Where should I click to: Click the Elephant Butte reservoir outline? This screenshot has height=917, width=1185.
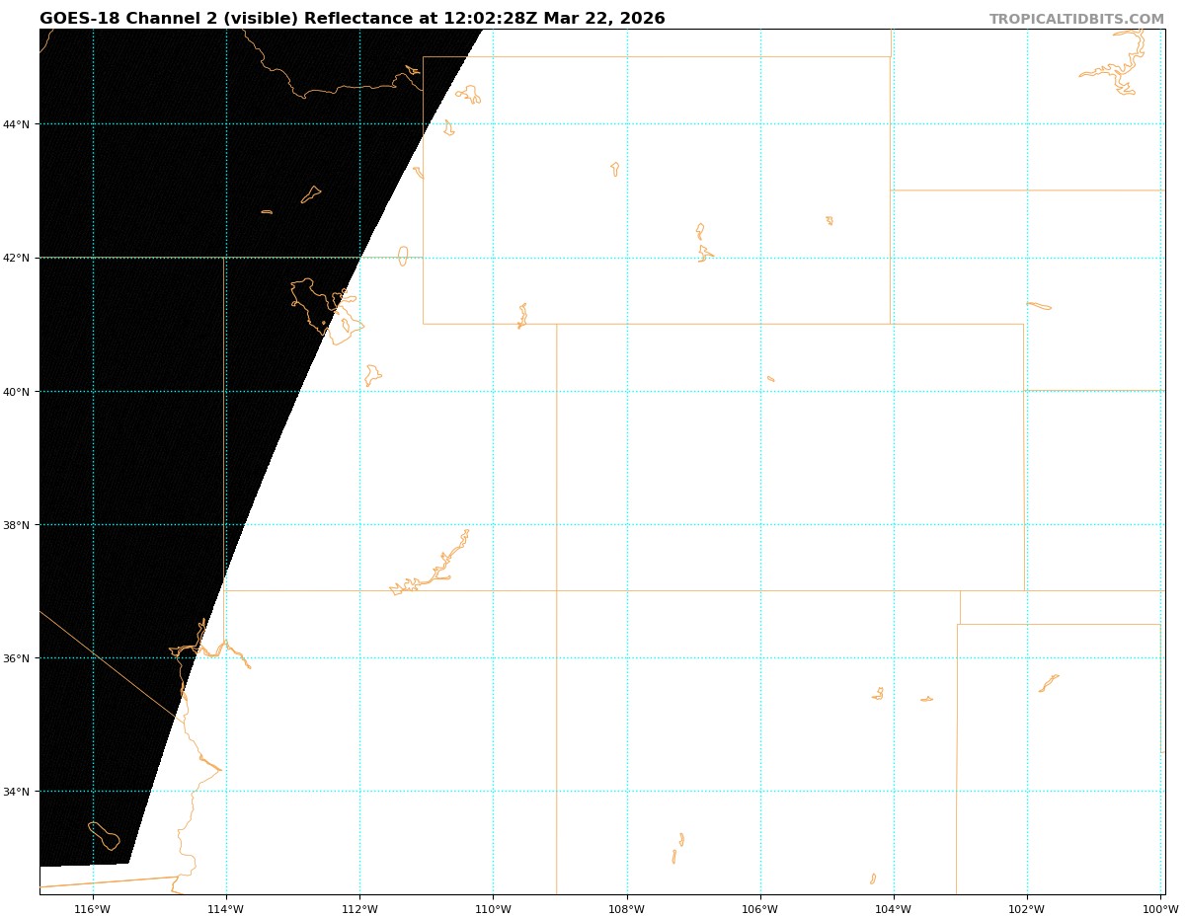pos(681,840)
